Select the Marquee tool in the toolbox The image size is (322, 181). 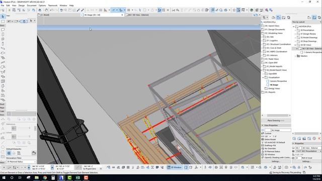3,21
